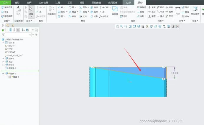Image resolution: width=204 pixels, height=125 pixels.
Task: Click the 草绘视图 sketch view button
Action: coord(7,16)
